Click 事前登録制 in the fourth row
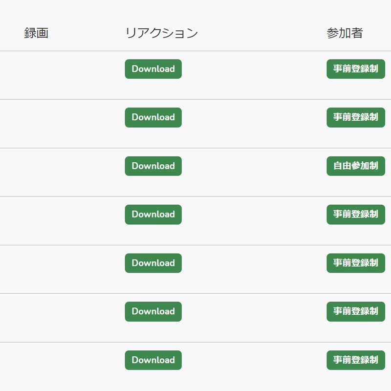The height and width of the screenshot is (391, 391). coord(355,214)
